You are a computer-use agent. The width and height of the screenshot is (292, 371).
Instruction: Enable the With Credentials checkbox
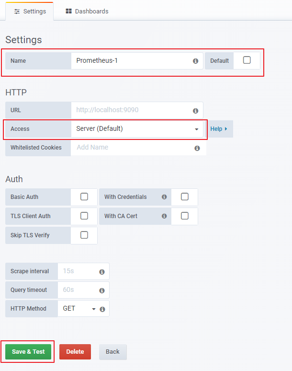184,197
